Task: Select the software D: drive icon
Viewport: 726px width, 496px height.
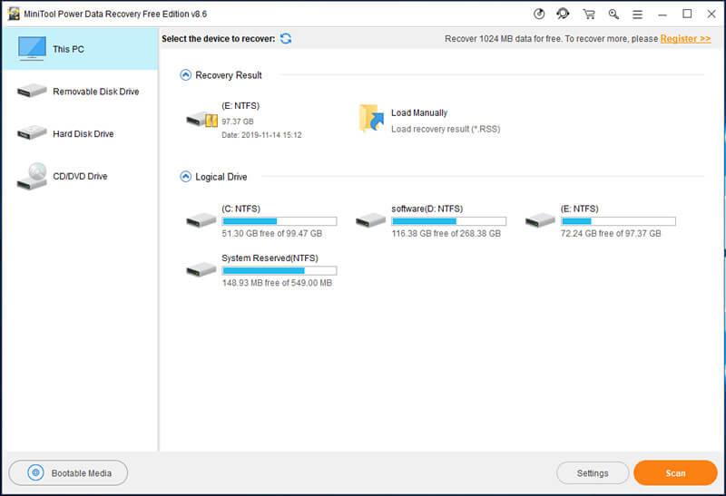Action: 370,220
